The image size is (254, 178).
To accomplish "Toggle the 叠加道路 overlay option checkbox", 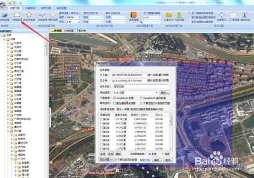I will click(115, 103).
